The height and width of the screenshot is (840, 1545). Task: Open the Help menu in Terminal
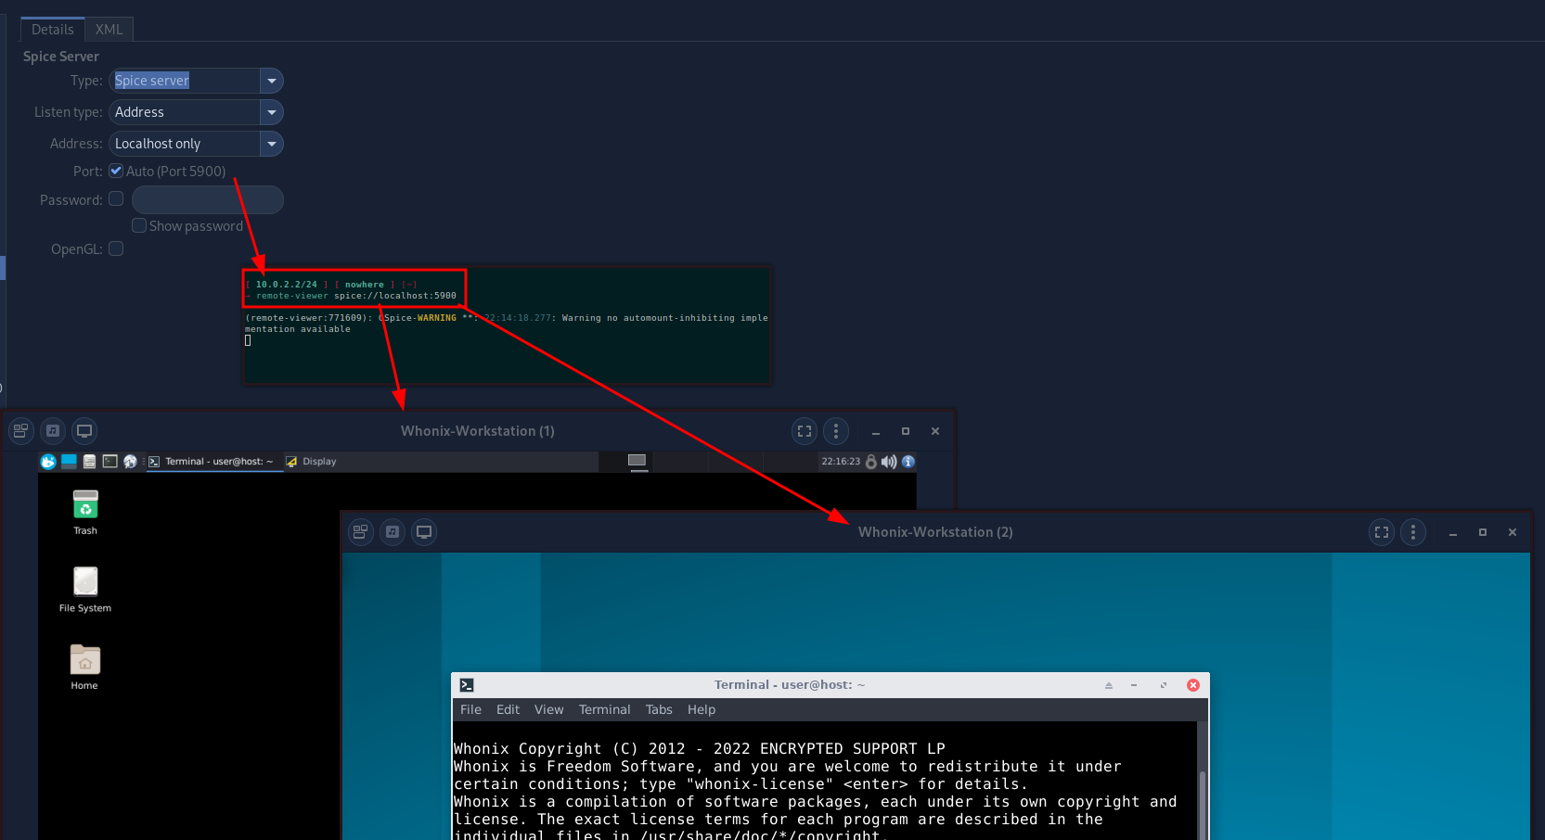coord(702,709)
